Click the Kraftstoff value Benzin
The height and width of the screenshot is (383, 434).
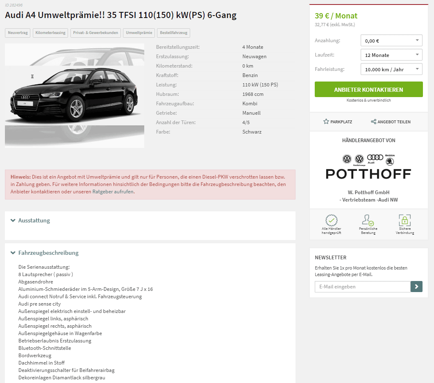[x=250, y=75]
